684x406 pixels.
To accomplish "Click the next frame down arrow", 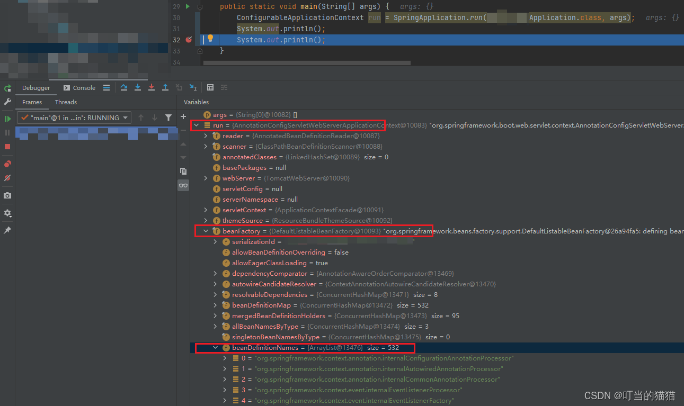I will (x=155, y=118).
